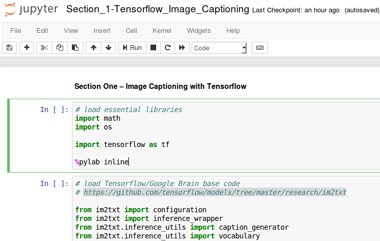Open the File menu
Image resolution: width=380 pixels, height=241 pixels.
[x=15, y=31]
